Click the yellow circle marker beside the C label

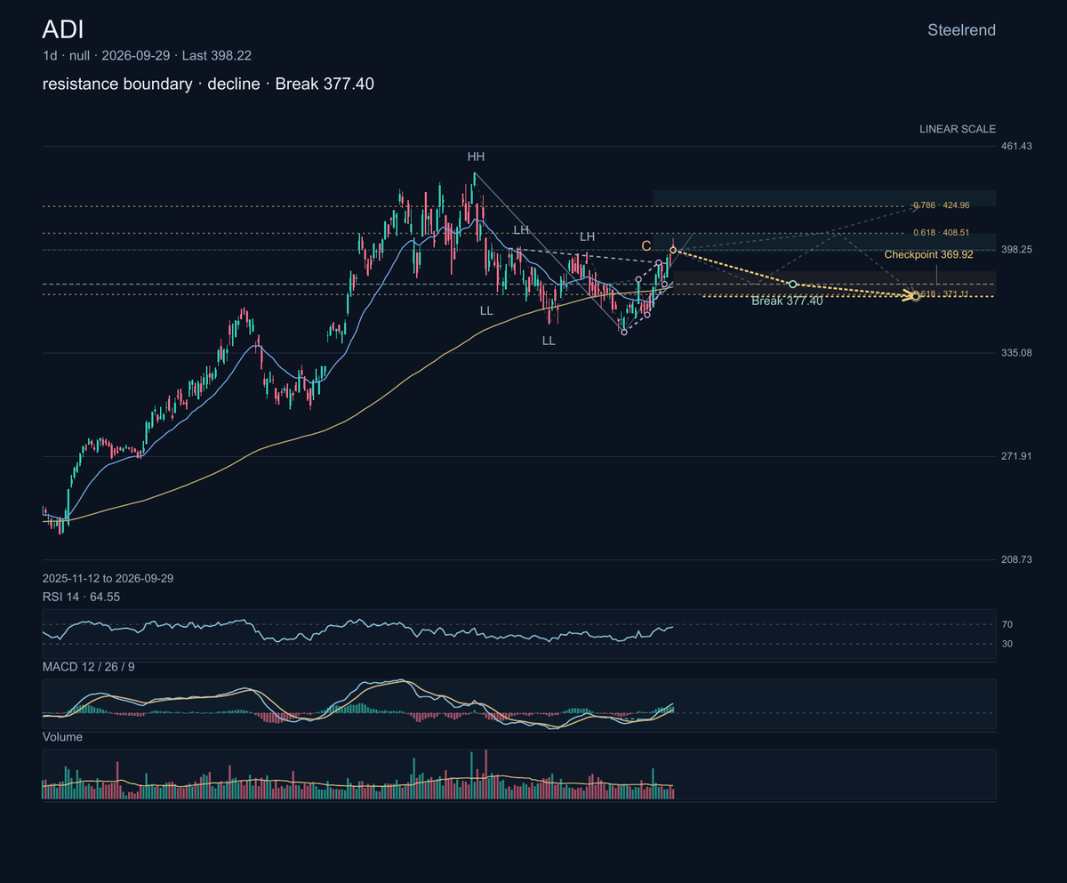(673, 250)
